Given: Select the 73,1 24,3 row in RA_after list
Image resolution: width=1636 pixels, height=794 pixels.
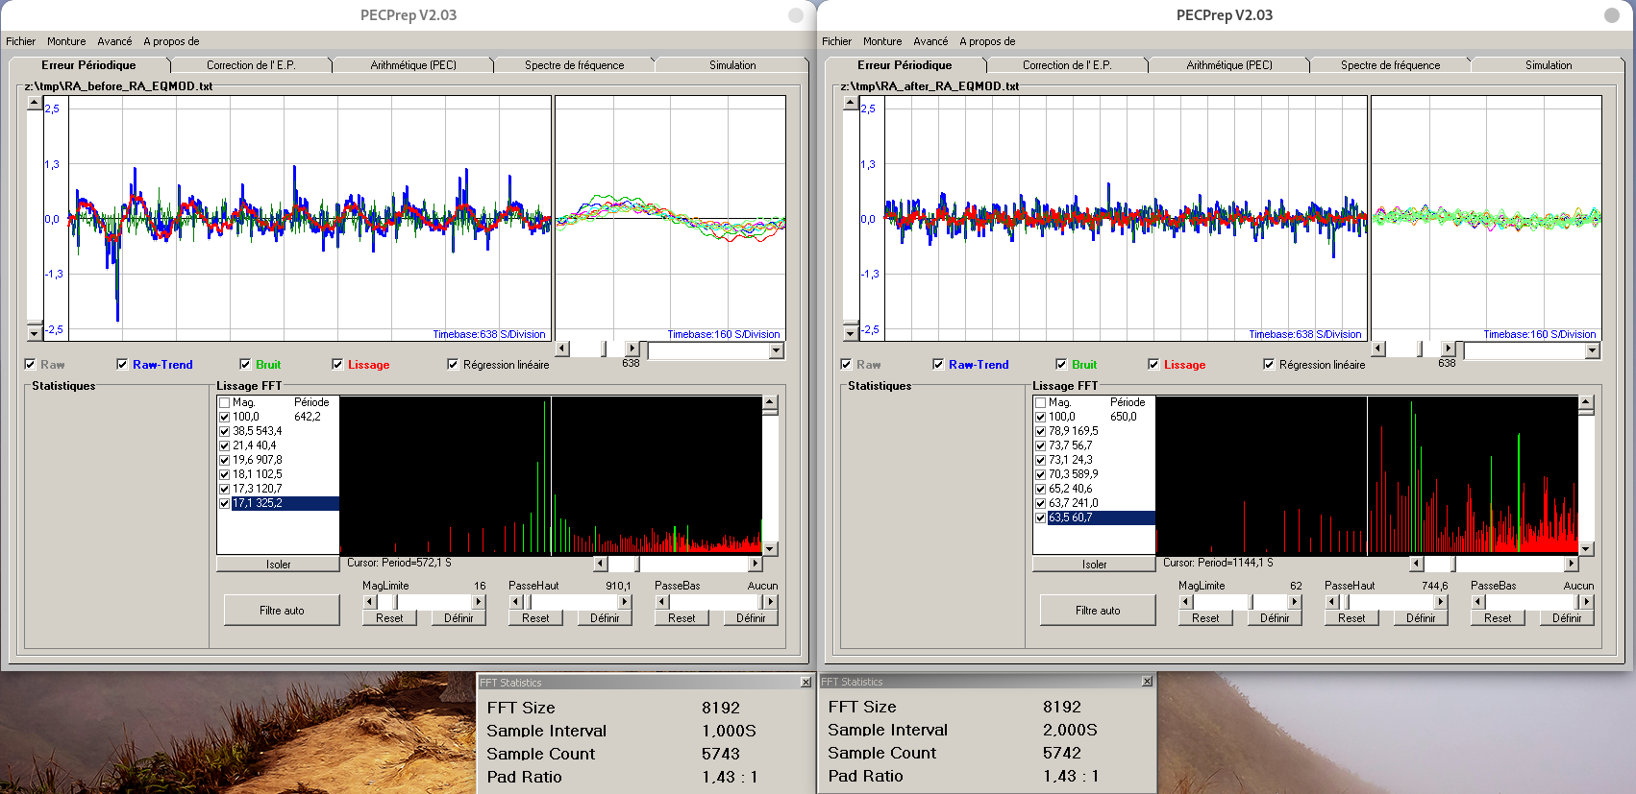Looking at the screenshot, I should [1070, 460].
